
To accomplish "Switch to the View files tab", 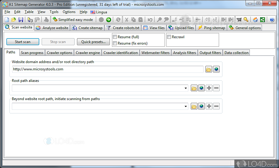I will tap(154, 28).
